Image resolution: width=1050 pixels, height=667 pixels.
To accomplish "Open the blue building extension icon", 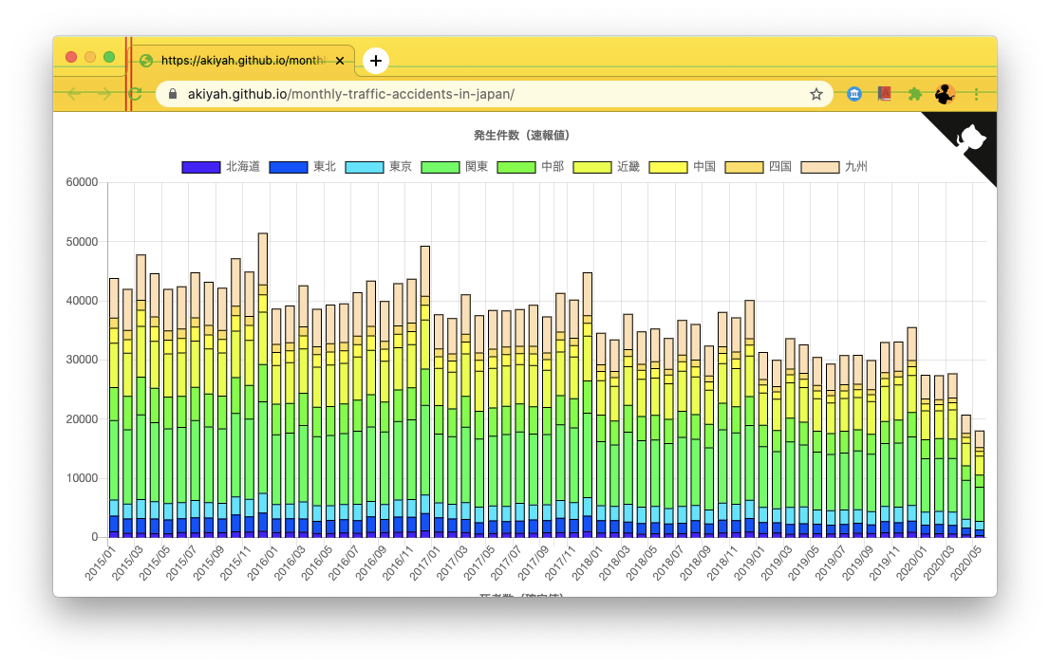I will 853,94.
